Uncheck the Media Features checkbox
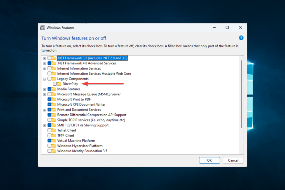285x190 pixels. pos(49,89)
